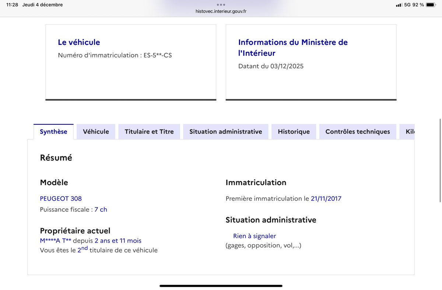Click the Situation administrative section heading
442x290 pixels.
(x=271, y=220)
